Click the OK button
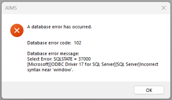The image size is (172, 100). (x=149, y=90)
